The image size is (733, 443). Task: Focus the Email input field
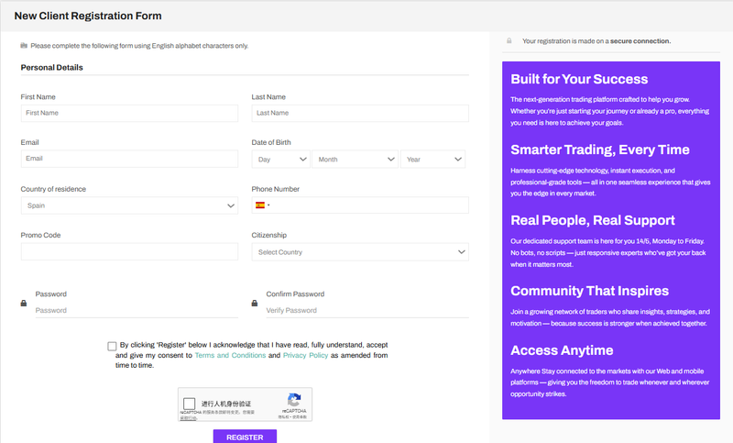(x=129, y=159)
